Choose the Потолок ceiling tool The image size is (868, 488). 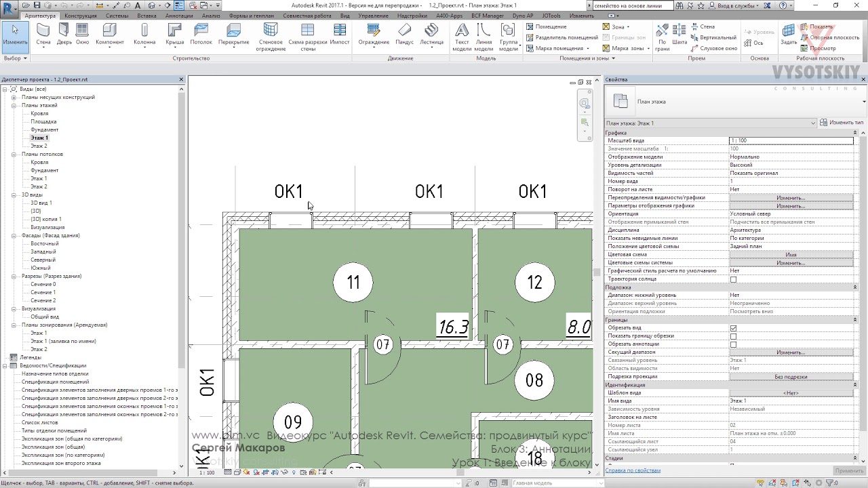[201, 35]
